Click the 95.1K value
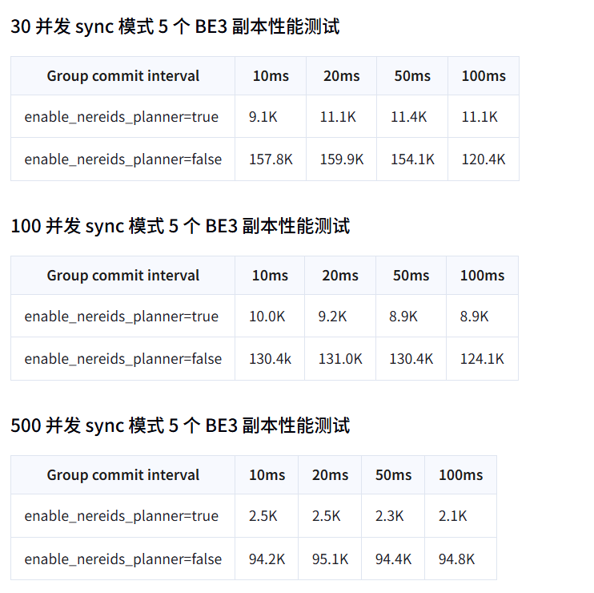 point(330,559)
